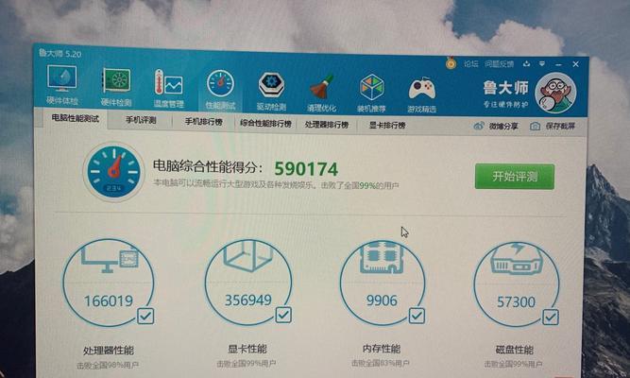Click the 保存截屏 save screenshot link
The image size is (630, 378).
pos(560,127)
